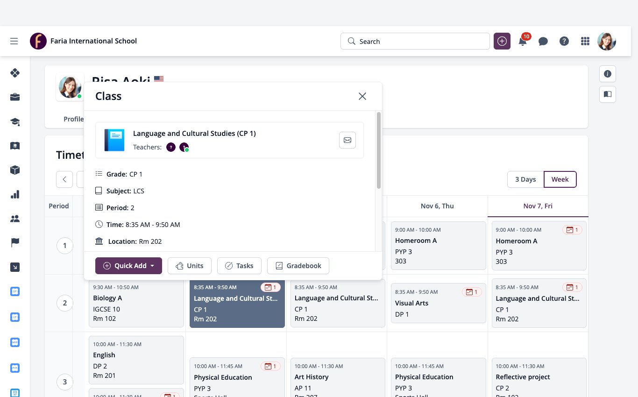Open Homeroom A card on Nov 7, Fri
The height and width of the screenshot is (397, 638).
(539, 246)
